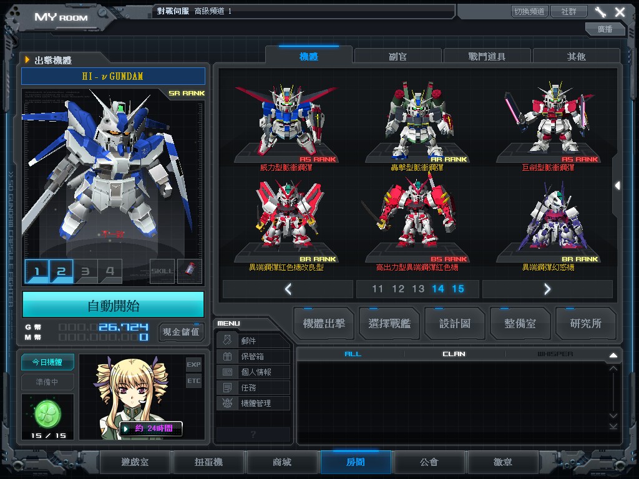Open 保管箱 storage box menu entry
Image resolution: width=639 pixels, height=479 pixels.
pyautogui.click(x=253, y=357)
